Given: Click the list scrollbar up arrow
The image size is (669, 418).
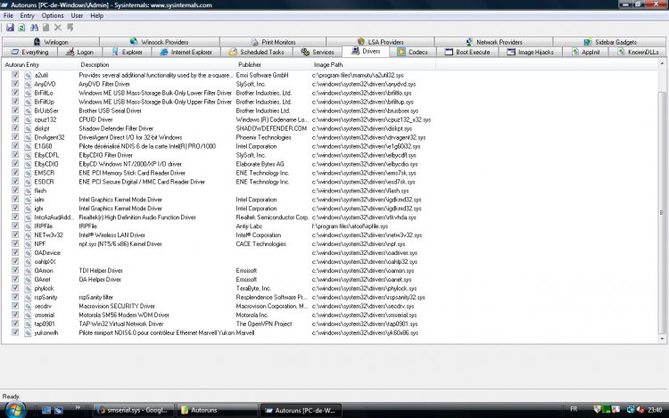Looking at the screenshot, I should (662, 63).
